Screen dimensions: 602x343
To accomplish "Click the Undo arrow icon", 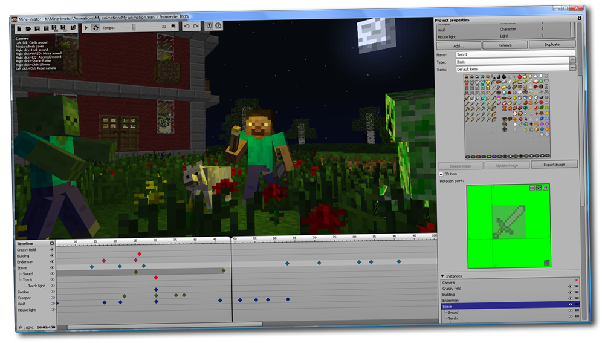I will point(186,27).
